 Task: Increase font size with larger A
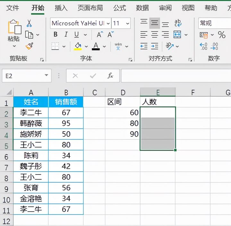tap(100, 34)
